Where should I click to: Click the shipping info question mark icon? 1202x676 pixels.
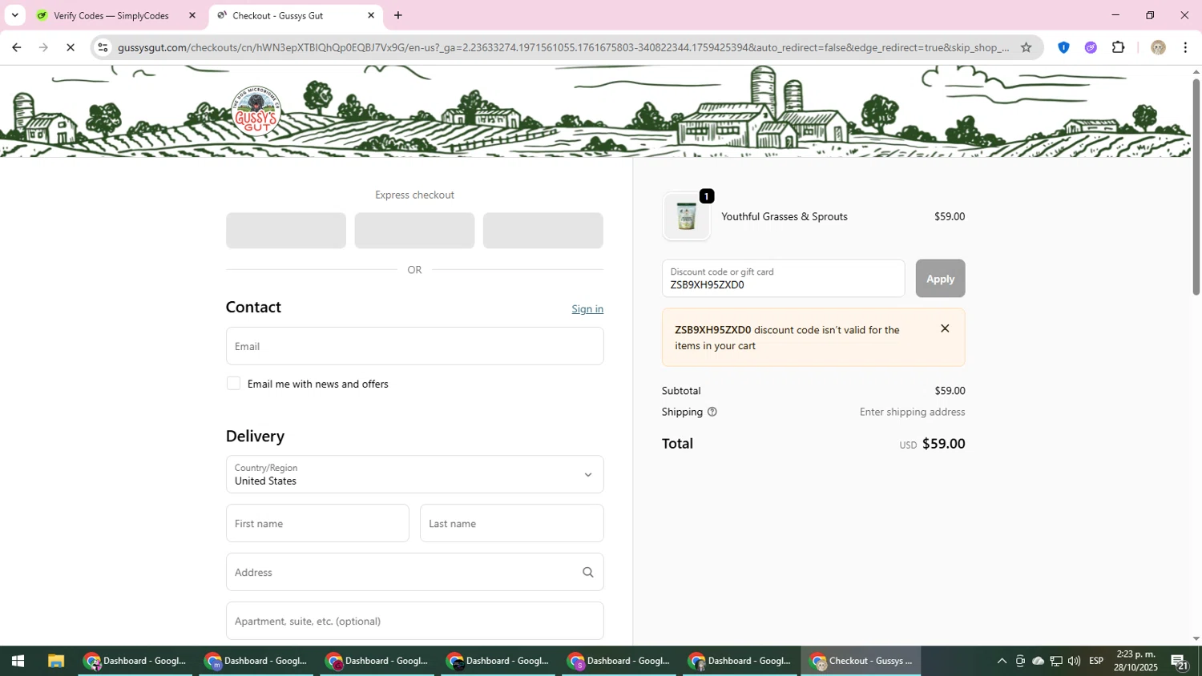[x=712, y=412]
